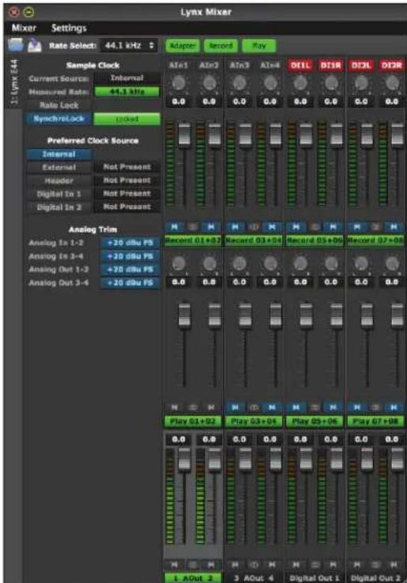The image size is (407, 583).
Task: Toggle the SynchroLock button
Action: 58,119
